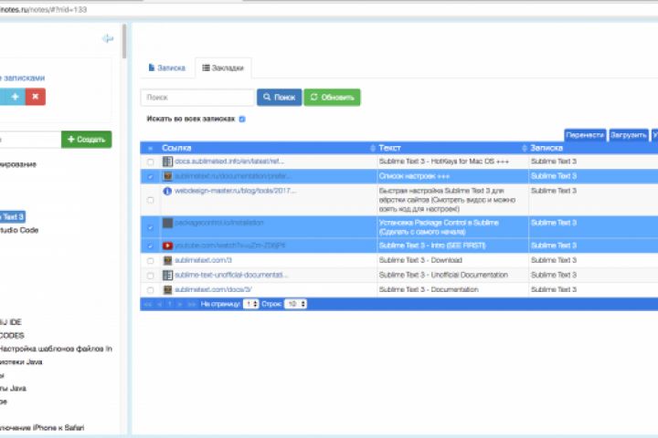Open the webdesign-master.ru/blog link

coord(236,191)
